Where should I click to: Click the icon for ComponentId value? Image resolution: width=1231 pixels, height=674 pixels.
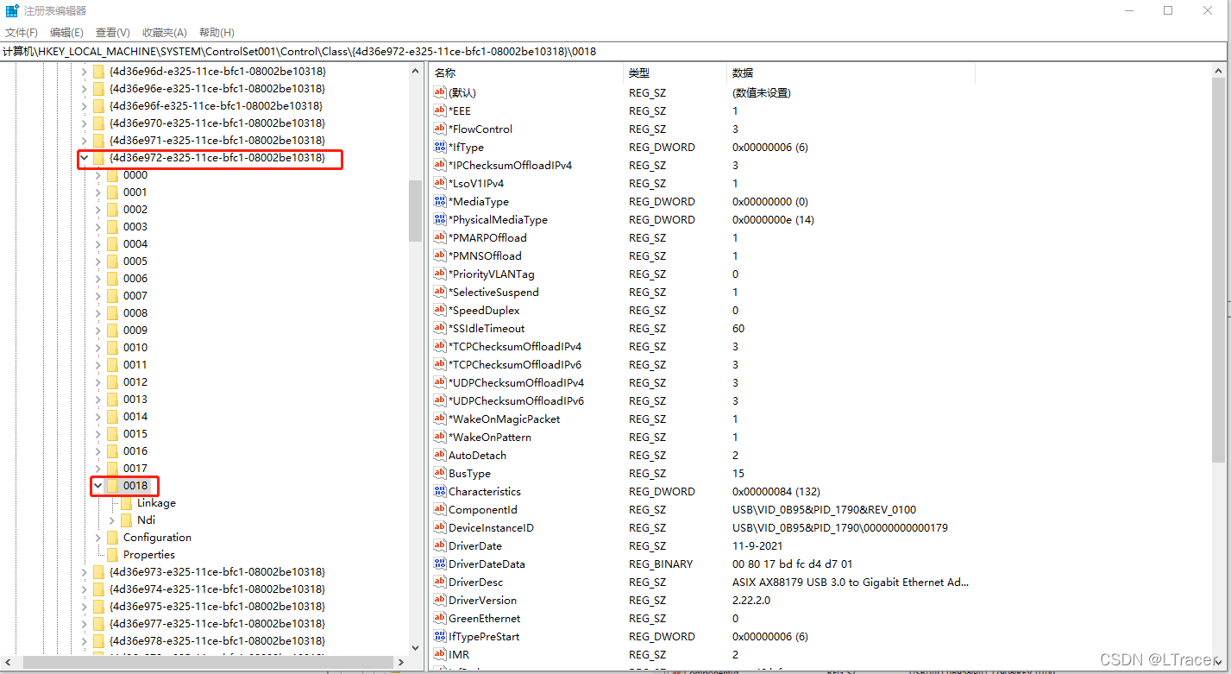(440, 509)
